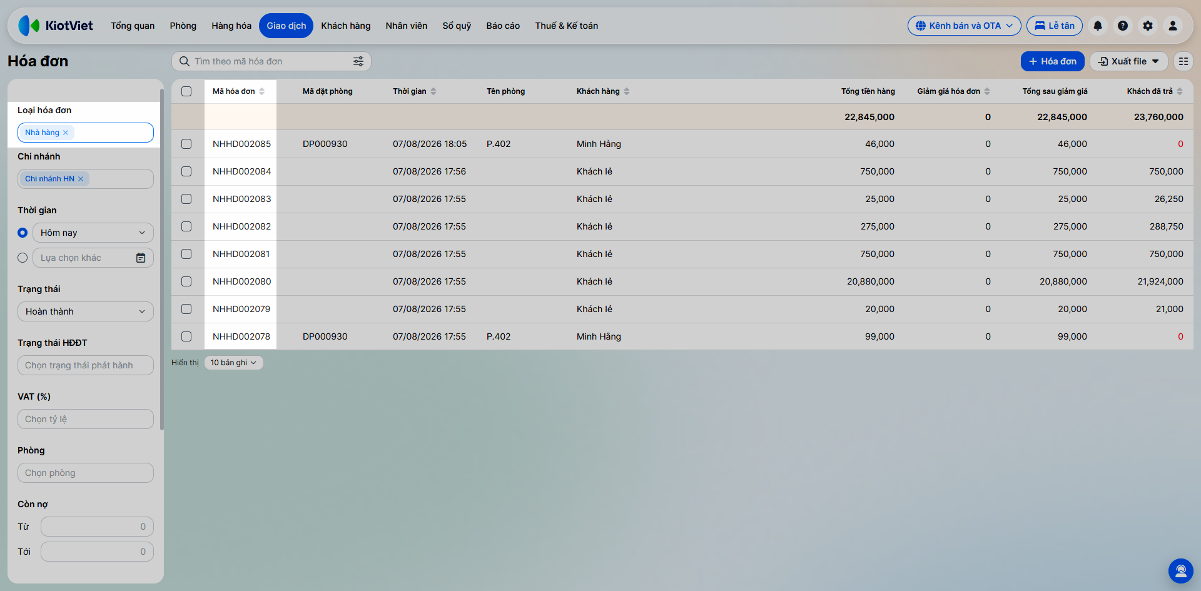Screen dimensions: 1201x591
Task: Expand the Hôm nay time dropdown
Action: coord(93,233)
